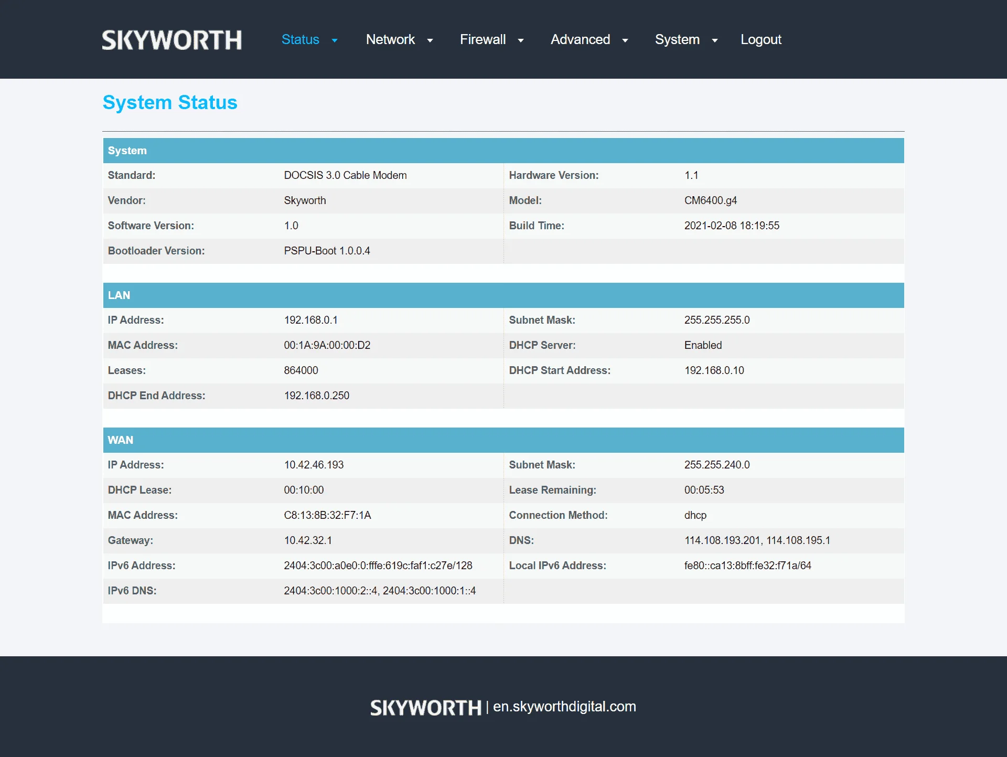Click the DHCP Lease value 00:10:00

304,490
